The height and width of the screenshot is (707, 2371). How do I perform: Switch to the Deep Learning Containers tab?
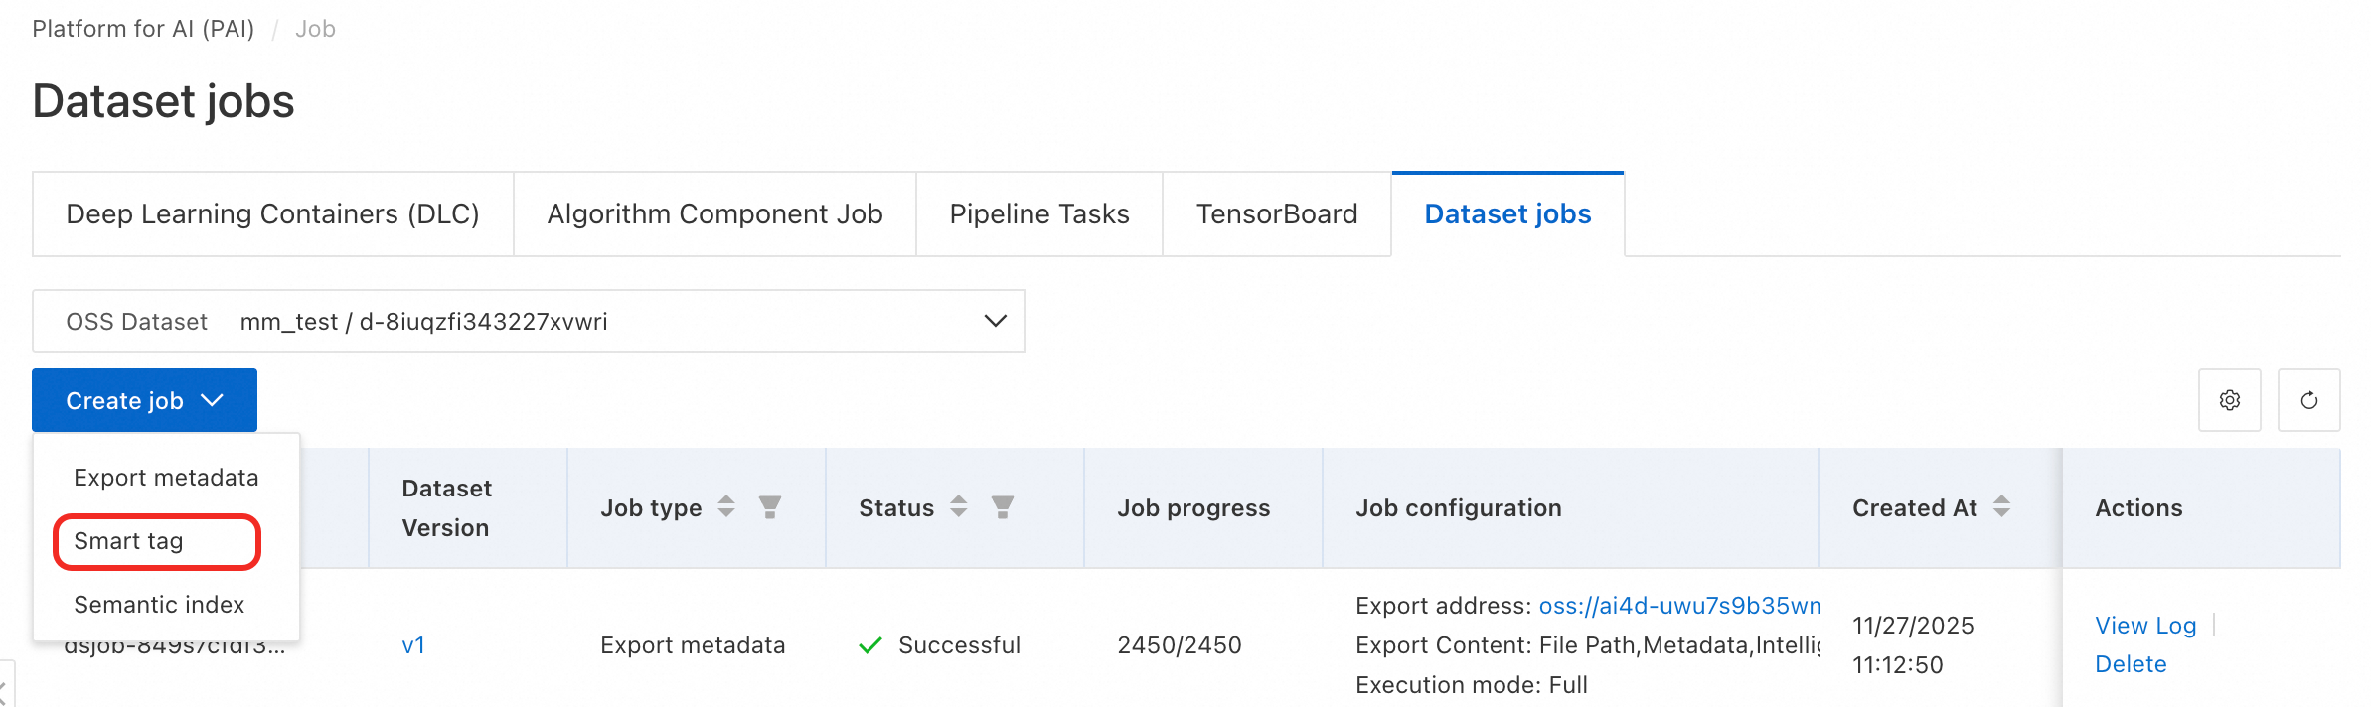coord(272,214)
